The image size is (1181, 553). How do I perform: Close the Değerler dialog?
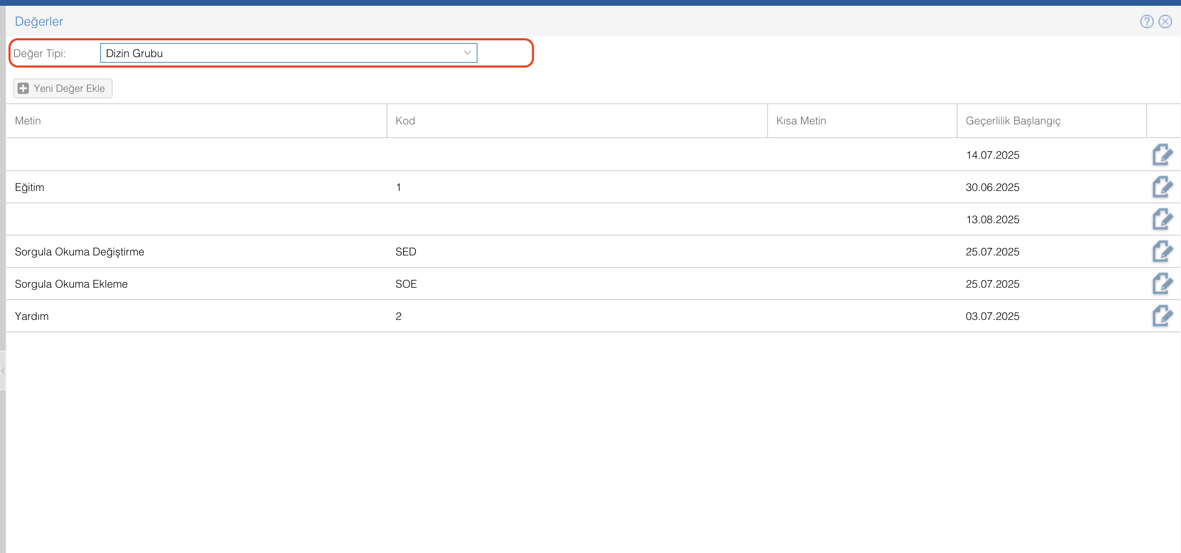tap(1165, 21)
